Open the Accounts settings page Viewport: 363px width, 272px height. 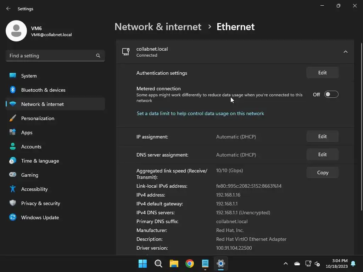click(x=31, y=147)
